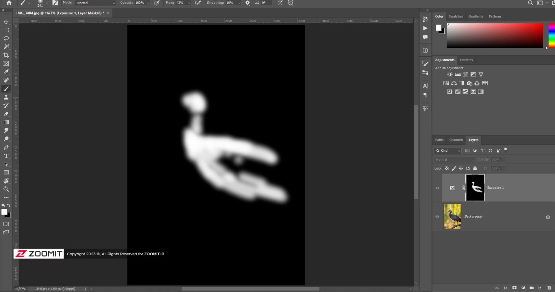Select the Clone Stamp tool
The width and height of the screenshot is (555, 292).
point(6,97)
